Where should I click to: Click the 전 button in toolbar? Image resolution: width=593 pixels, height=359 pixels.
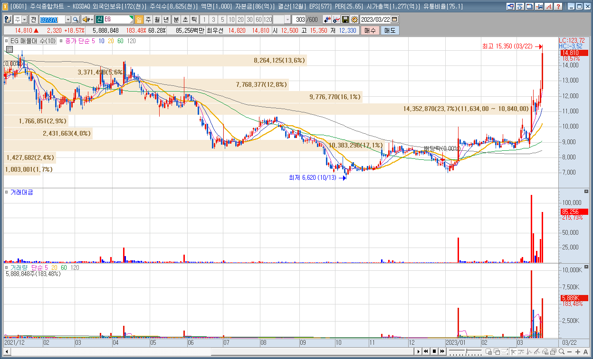34,19
